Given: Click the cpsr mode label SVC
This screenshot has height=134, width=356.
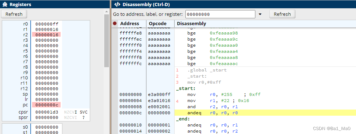Looking at the screenshot, I should (84, 112).
